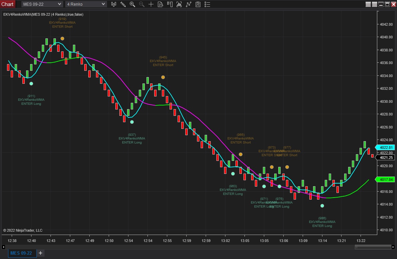This screenshot has width=397, height=259.
Task: Click the second gray window-link square button
Action: [375, 4]
